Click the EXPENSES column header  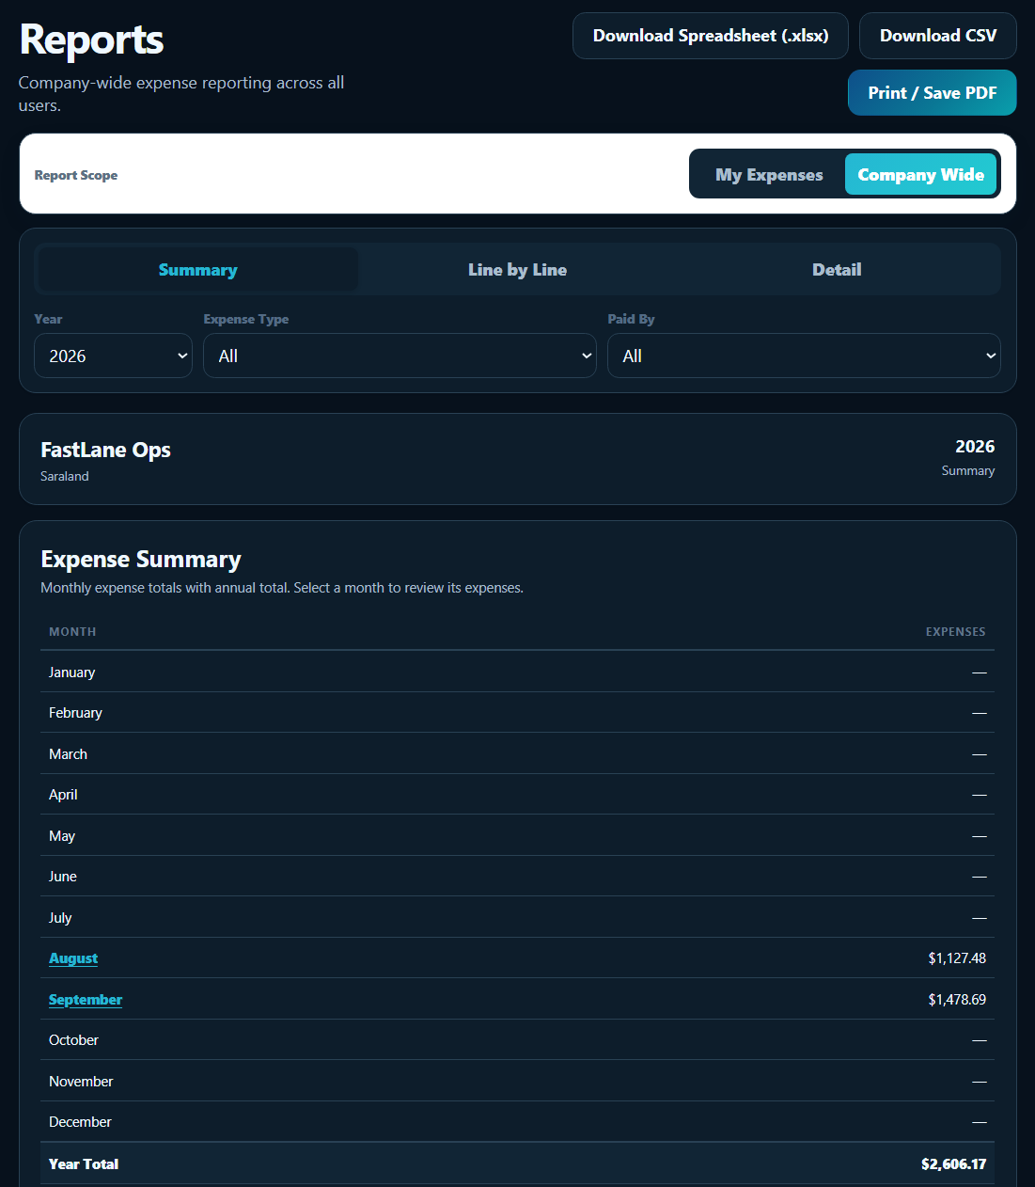point(955,632)
